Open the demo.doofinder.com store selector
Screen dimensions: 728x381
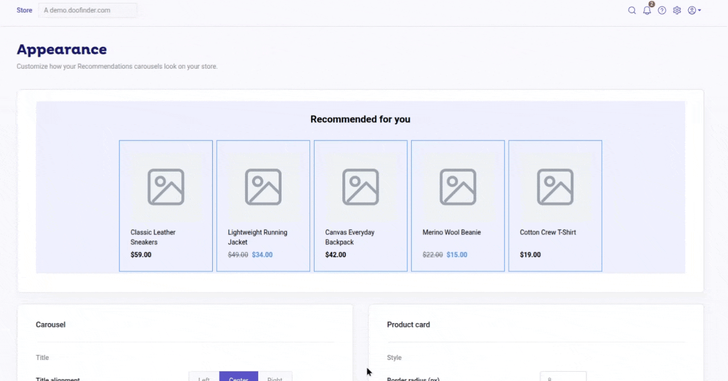coord(88,10)
